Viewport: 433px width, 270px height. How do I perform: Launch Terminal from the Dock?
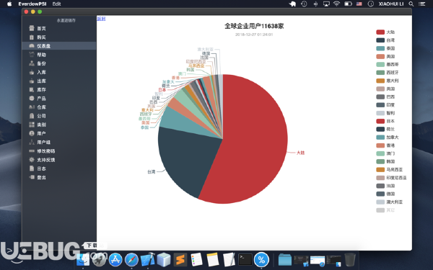point(245,260)
